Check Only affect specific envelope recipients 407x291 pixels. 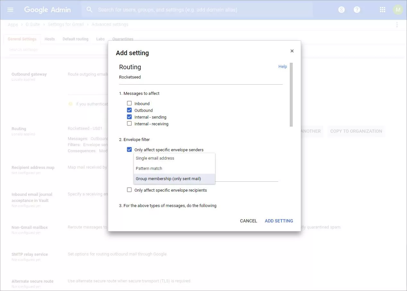point(129,190)
